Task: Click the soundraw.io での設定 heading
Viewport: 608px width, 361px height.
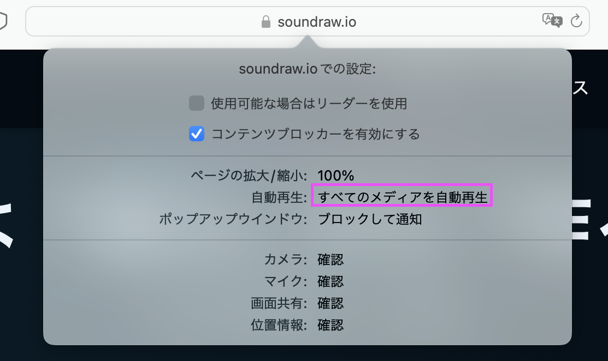Action: coord(308,69)
